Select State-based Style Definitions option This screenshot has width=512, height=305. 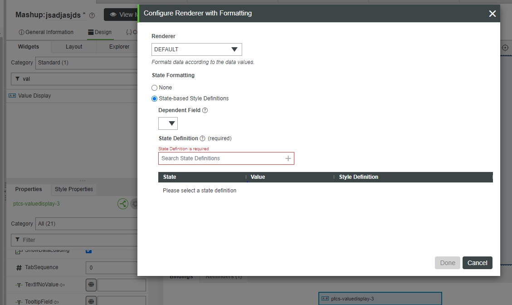[x=154, y=98]
